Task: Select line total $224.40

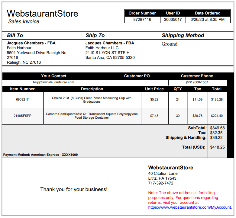Action: point(217,116)
